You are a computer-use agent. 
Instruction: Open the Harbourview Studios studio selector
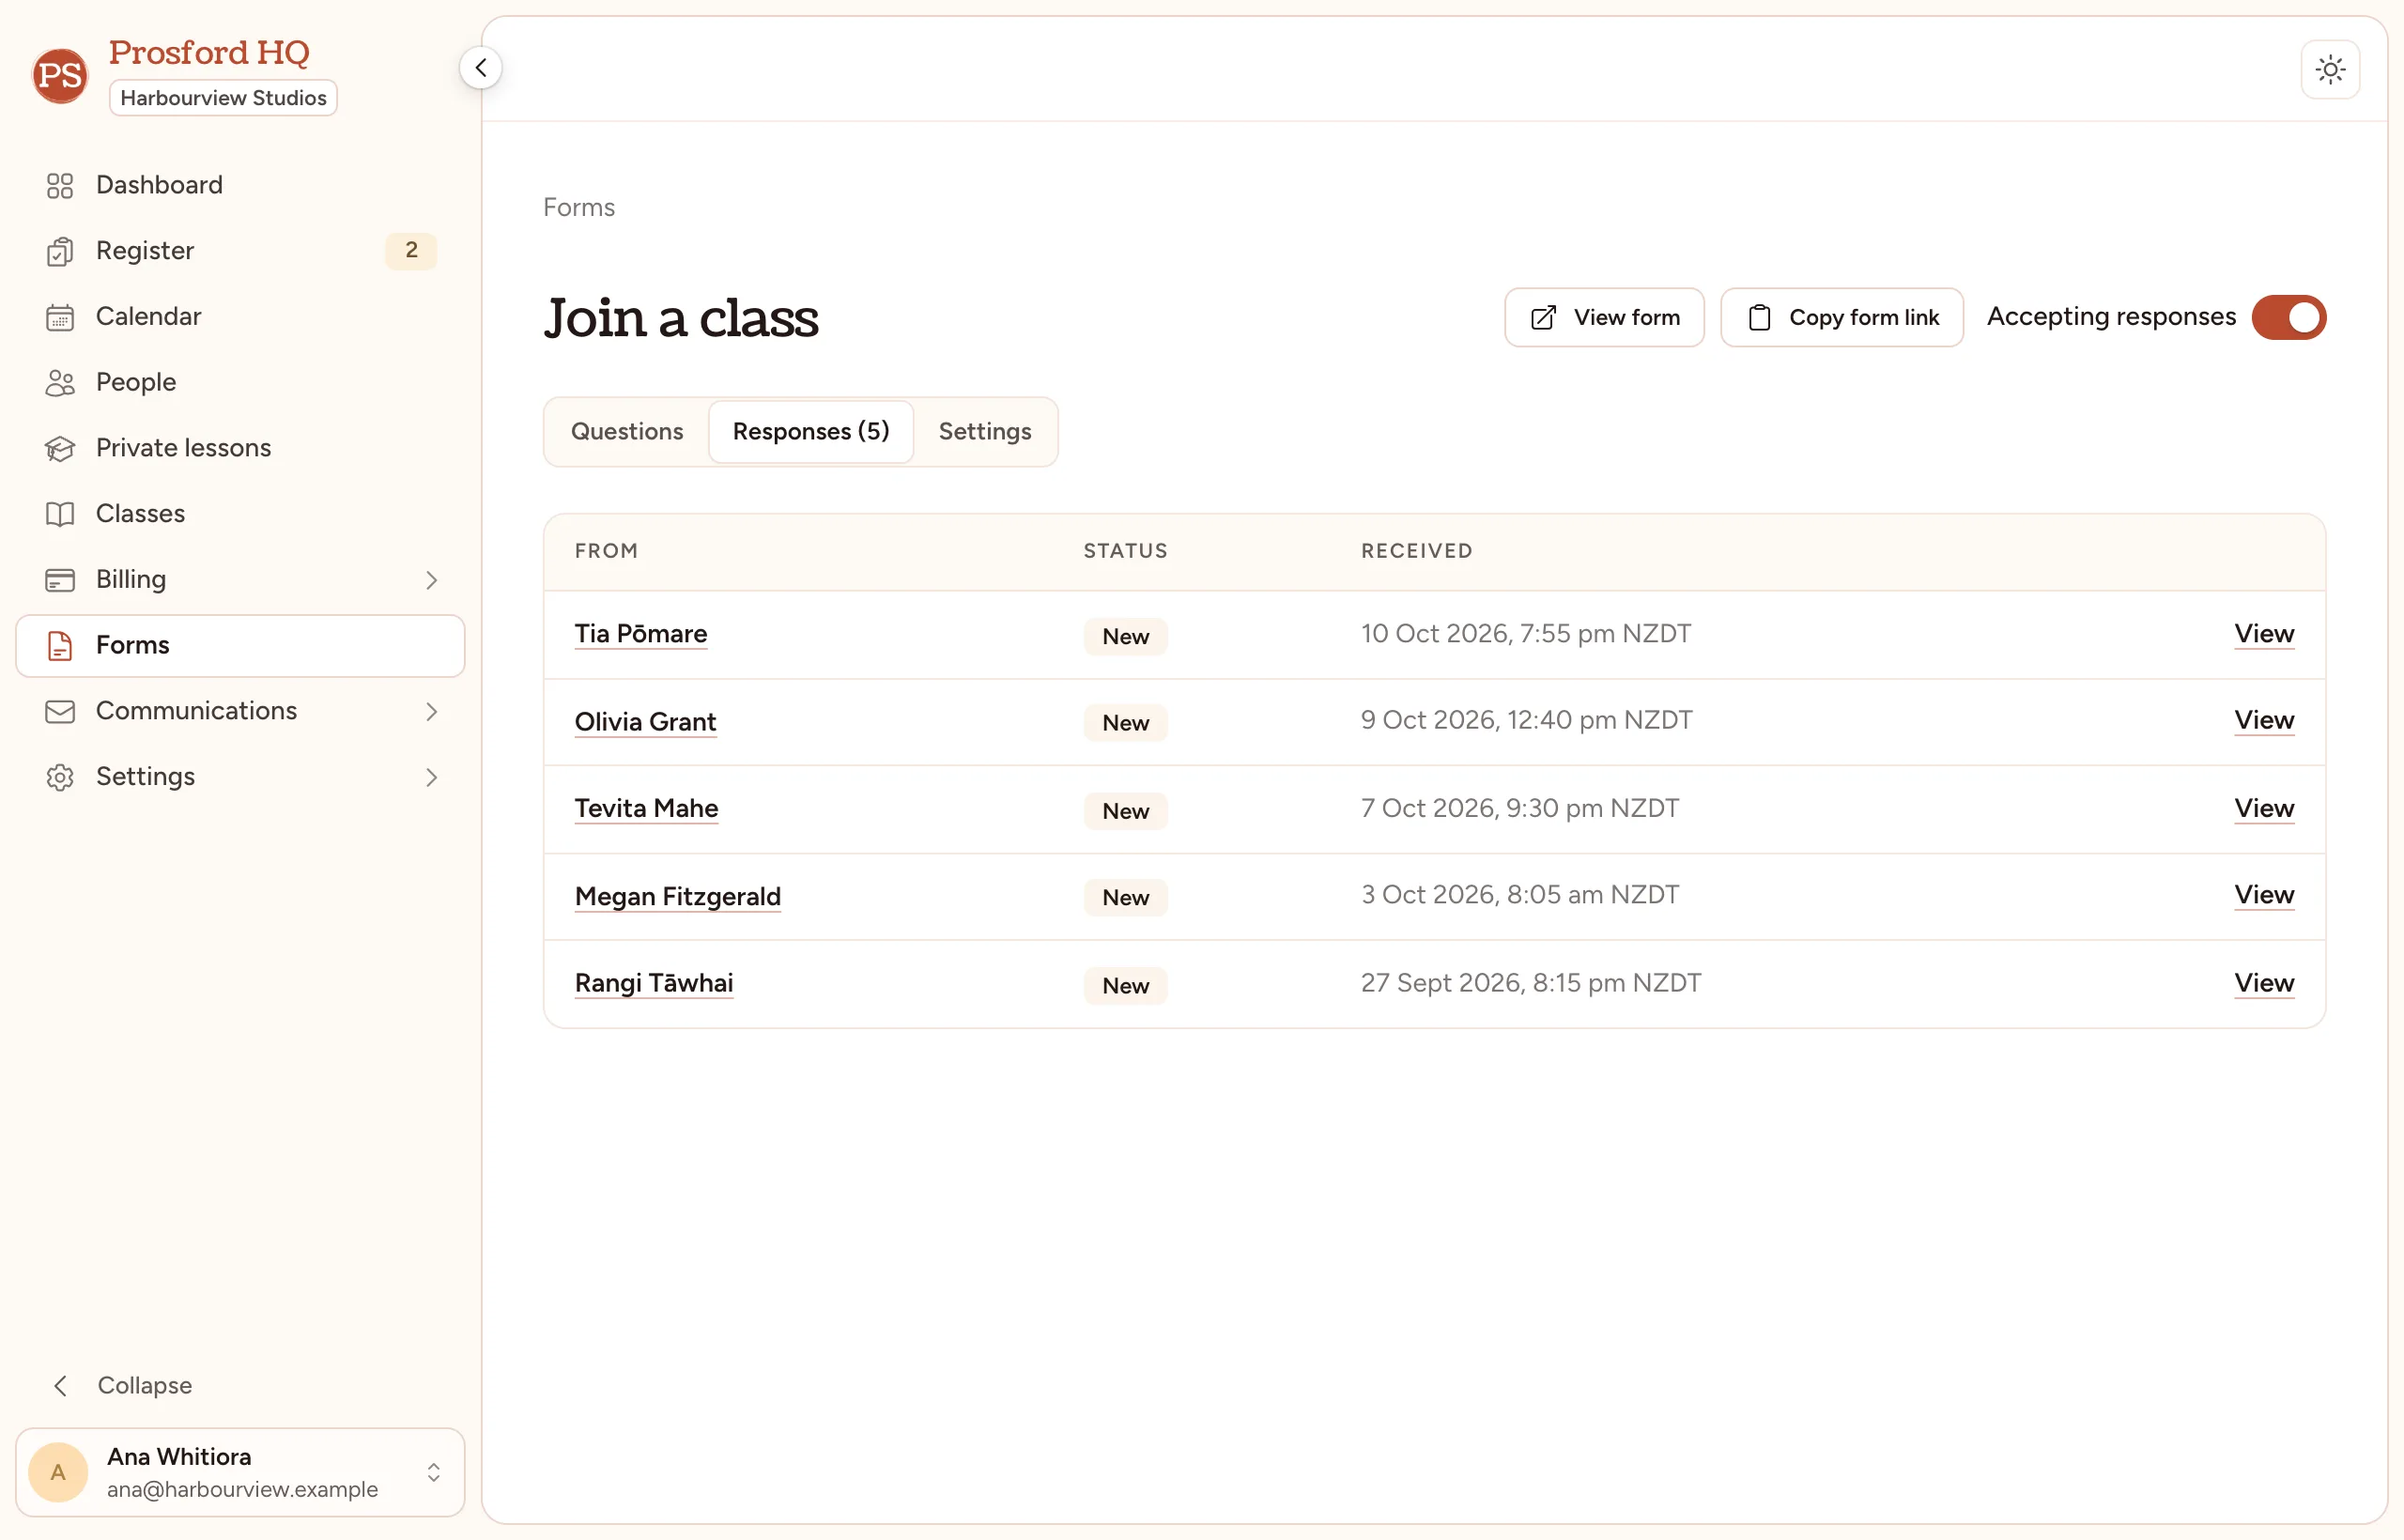[223, 98]
